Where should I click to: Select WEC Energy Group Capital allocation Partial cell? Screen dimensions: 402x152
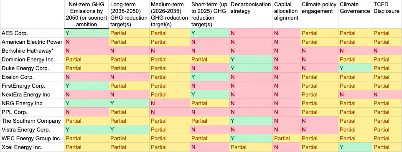point(286,138)
